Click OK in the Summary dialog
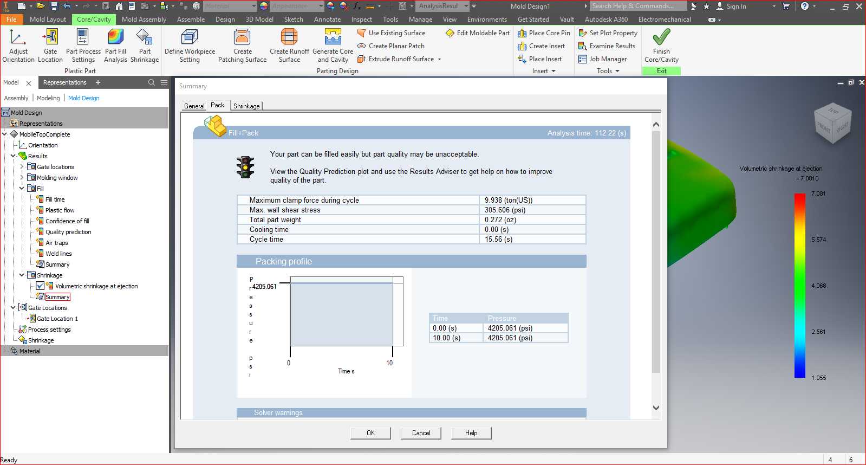The image size is (866, 465). 370,433
